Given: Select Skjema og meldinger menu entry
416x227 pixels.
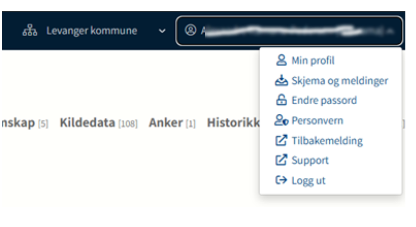Looking at the screenshot, I should (339, 81).
